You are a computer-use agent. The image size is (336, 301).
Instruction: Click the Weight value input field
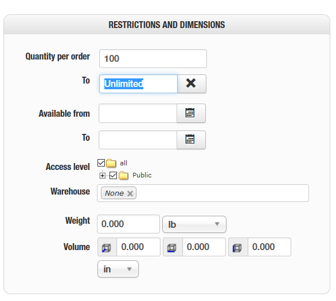(128, 224)
